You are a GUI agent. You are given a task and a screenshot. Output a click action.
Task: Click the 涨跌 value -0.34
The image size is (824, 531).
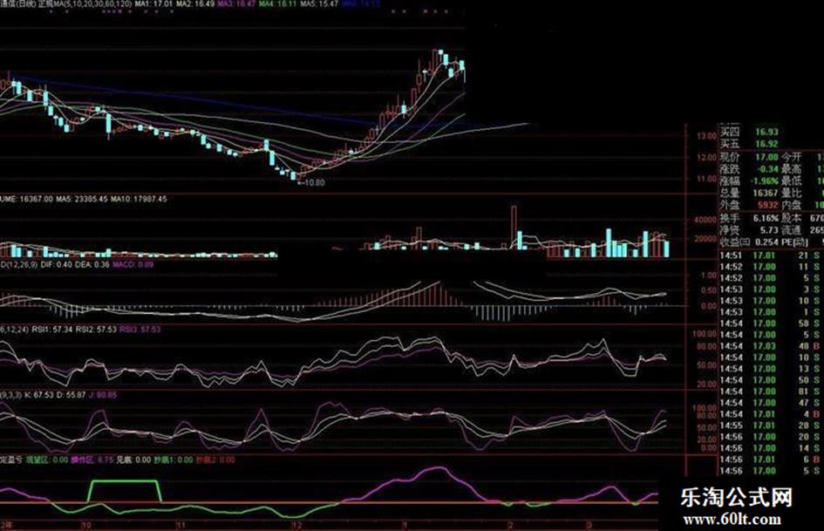tap(766, 169)
